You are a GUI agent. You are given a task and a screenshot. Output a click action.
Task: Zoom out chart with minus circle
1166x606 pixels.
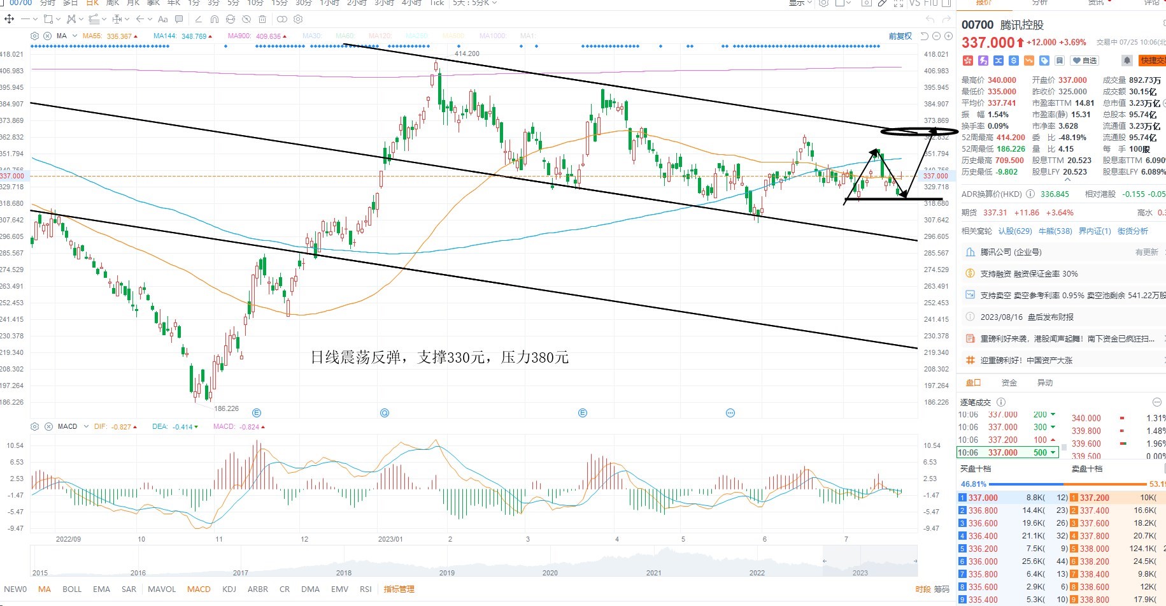937,36
